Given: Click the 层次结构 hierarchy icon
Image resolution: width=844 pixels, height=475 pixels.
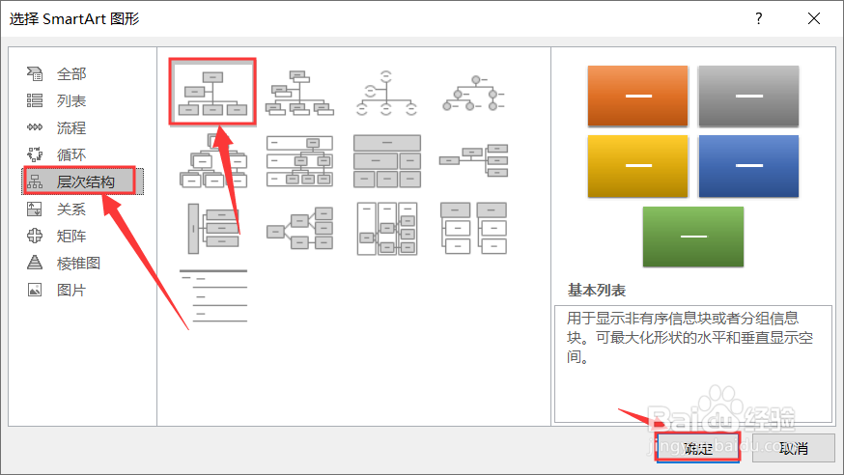Looking at the screenshot, I should (35, 182).
